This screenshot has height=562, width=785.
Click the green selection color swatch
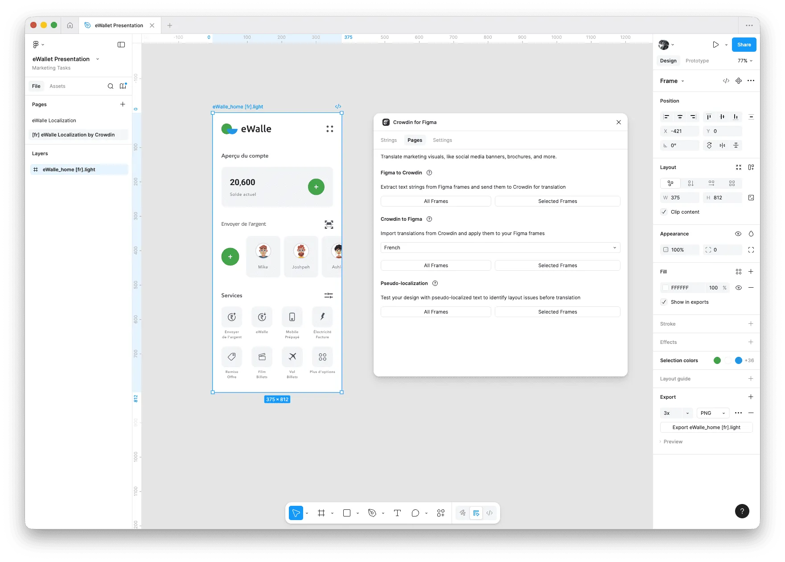tap(717, 360)
